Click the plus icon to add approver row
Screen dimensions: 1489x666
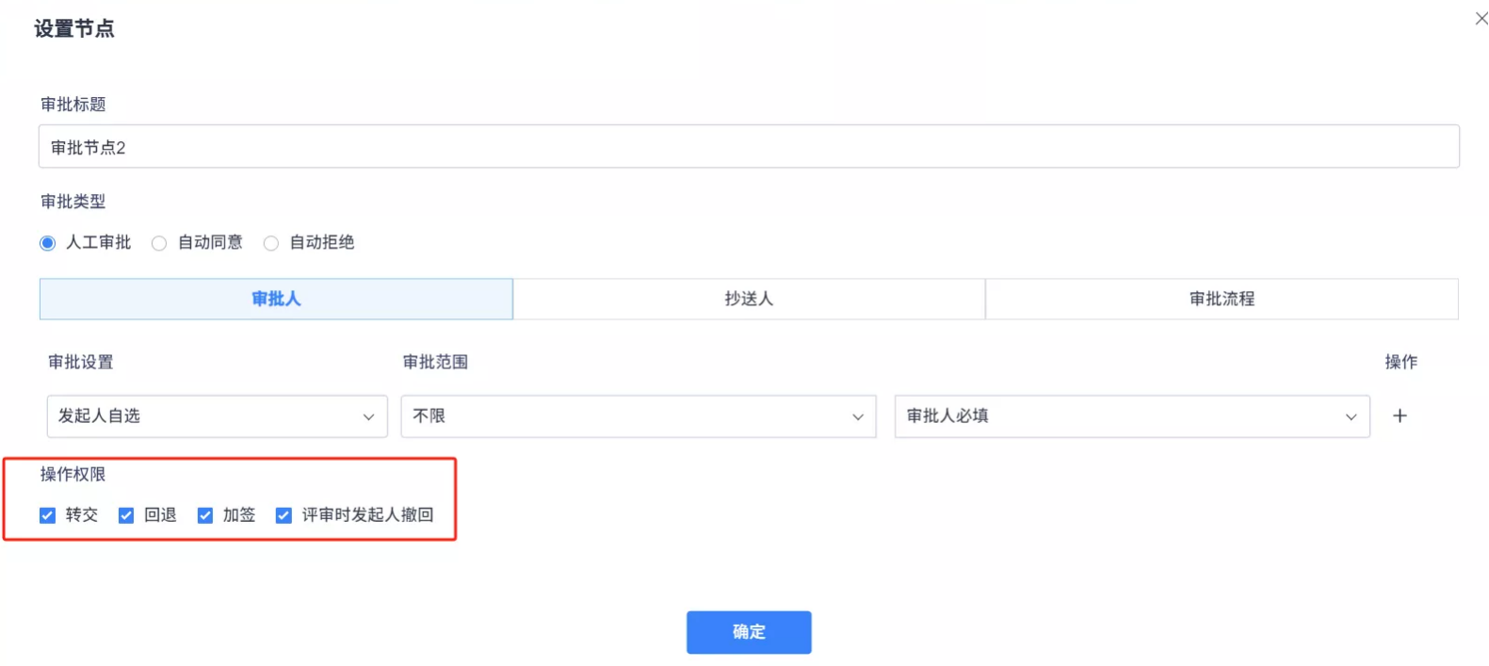tap(1400, 415)
